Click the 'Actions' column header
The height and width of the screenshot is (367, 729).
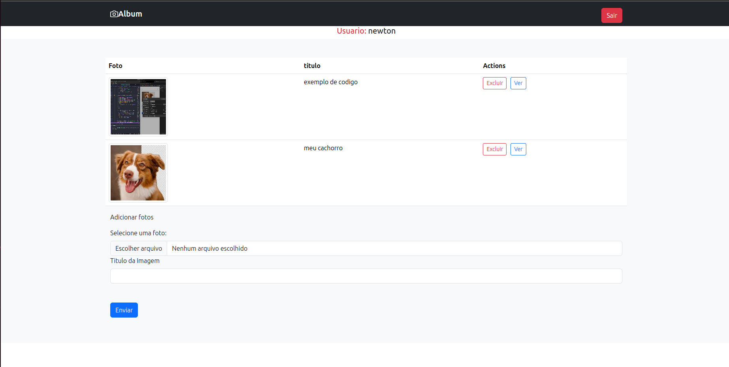coord(494,66)
